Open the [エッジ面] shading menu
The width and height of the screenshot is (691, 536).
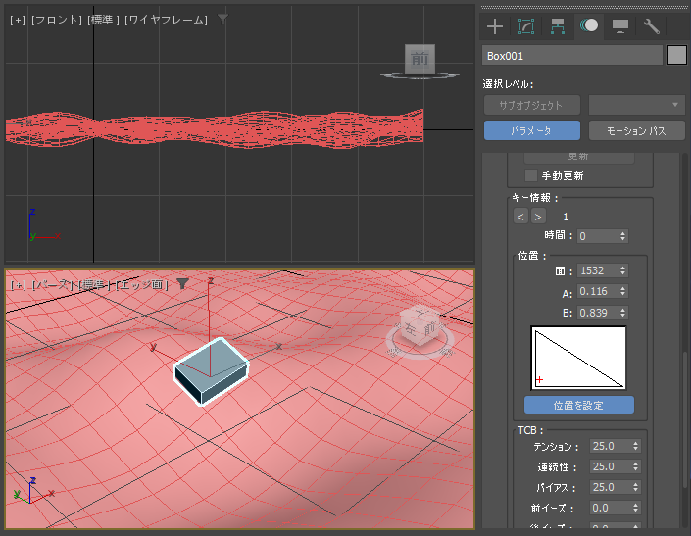tap(142, 285)
